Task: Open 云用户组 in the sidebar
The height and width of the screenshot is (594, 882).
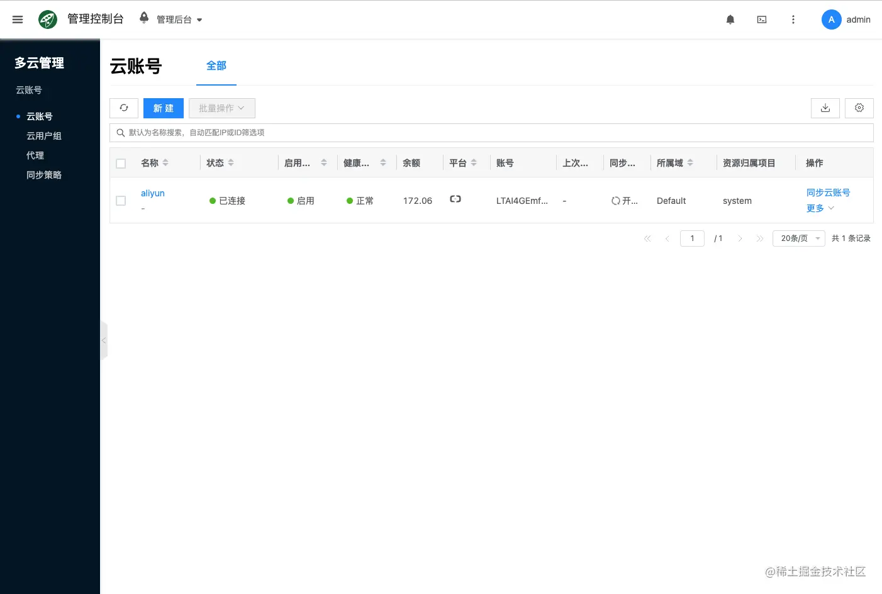Action: click(44, 136)
